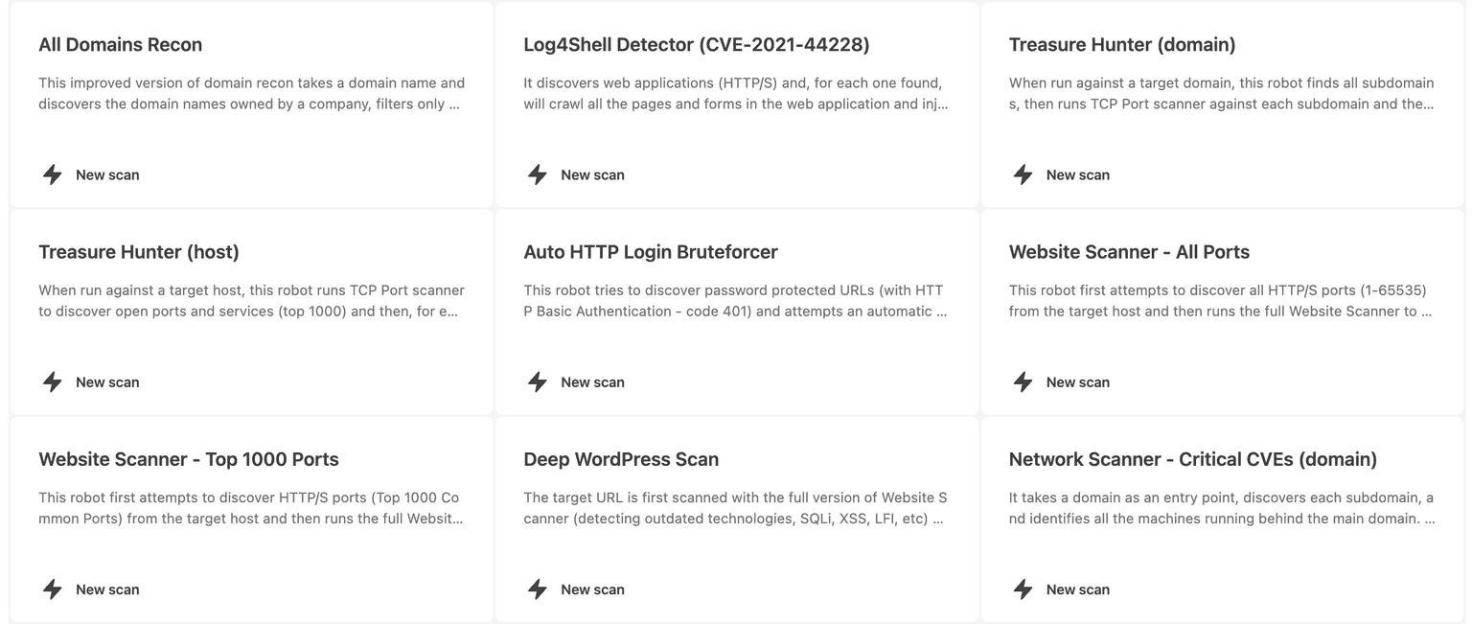This screenshot has height=624, width=1472.
Task: Select the Network Scanner - Critical CVEs (domain) title
Action: click(1192, 459)
